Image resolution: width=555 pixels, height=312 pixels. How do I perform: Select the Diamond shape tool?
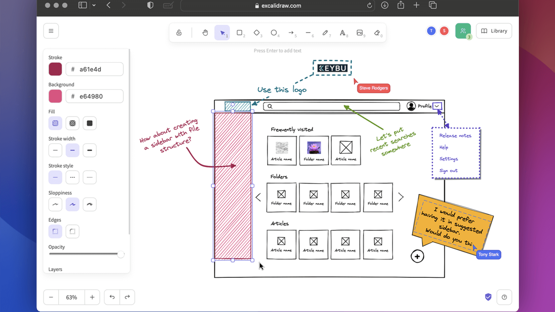click(256, 33)
